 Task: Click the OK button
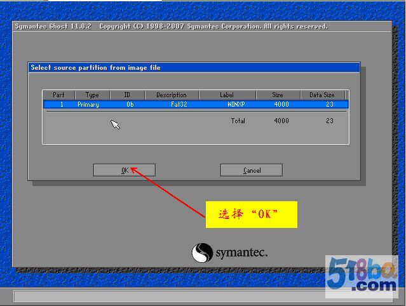125,170
